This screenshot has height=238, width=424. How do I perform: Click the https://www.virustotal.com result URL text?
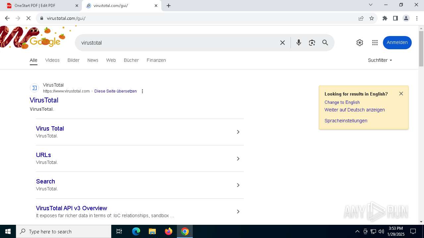pos(66,91)
